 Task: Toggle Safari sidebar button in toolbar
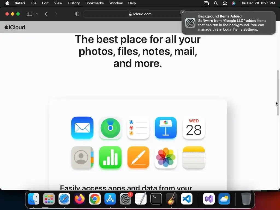pos(29,14)
